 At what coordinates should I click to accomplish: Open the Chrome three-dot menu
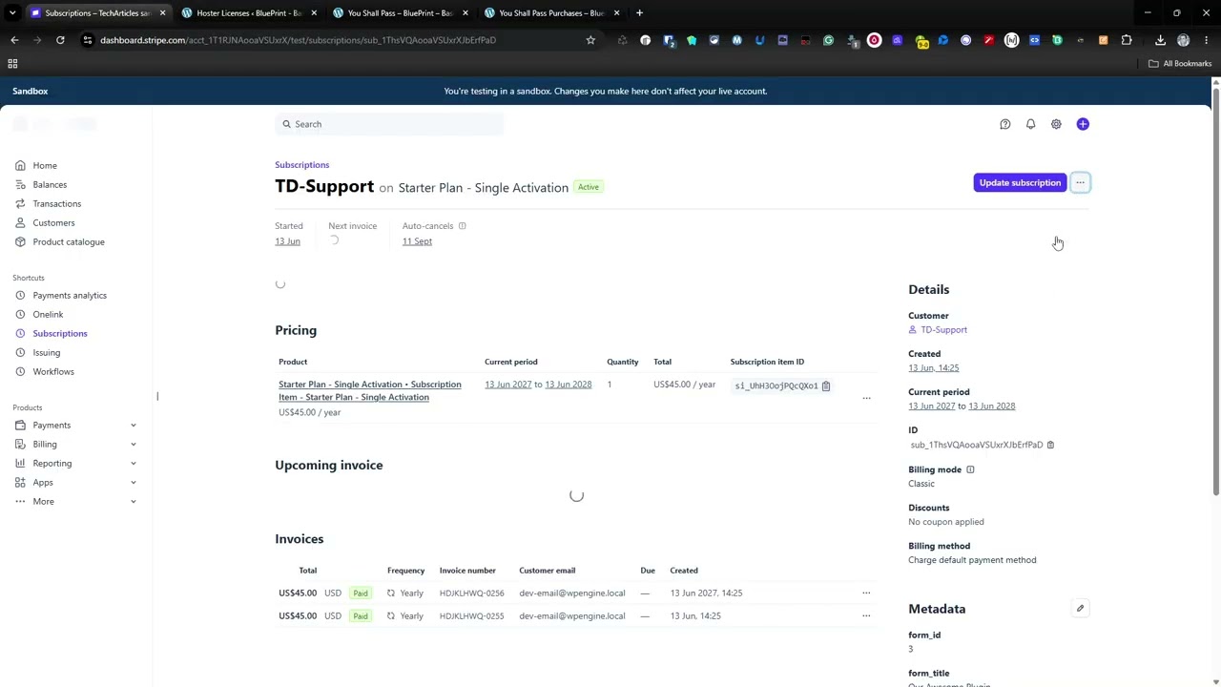(1206, 40)
